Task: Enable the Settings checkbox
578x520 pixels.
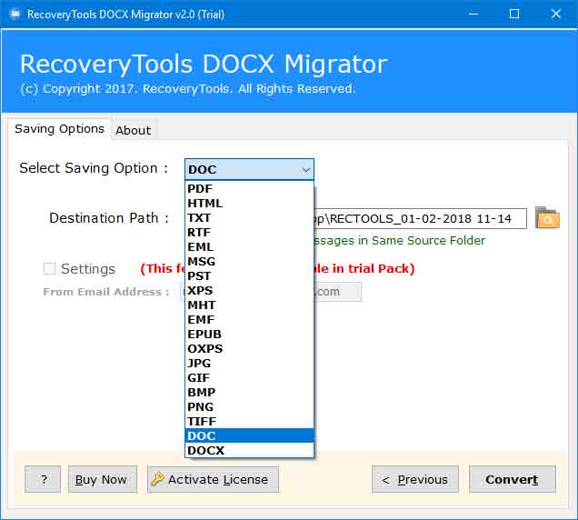Action: (x=49, y=269)
